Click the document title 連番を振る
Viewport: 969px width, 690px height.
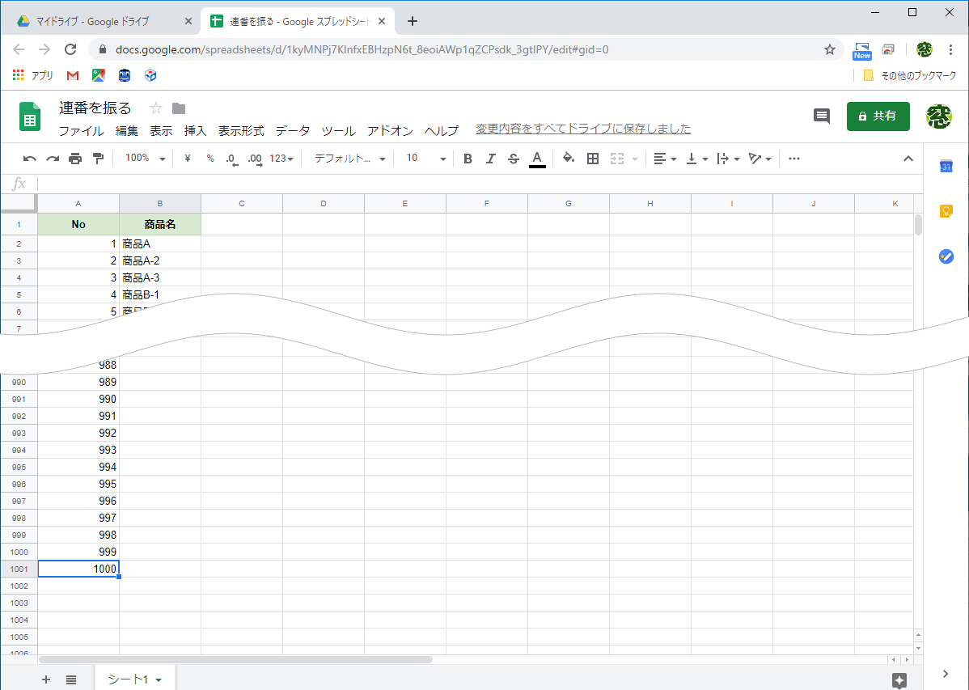coord(95,108)
